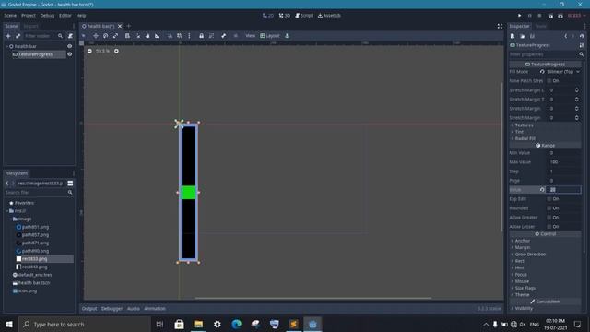Image resolution: width=590 pixels, height=332 pixels.
Task: Expand the Rect section
Action: pos(519,261)
